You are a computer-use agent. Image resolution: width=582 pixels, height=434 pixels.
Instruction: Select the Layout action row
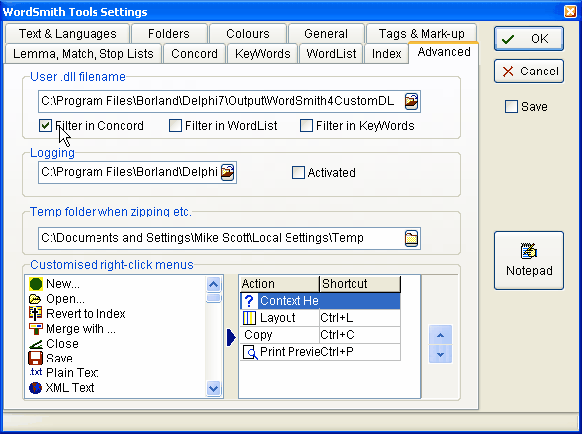(x=320, y=318)
